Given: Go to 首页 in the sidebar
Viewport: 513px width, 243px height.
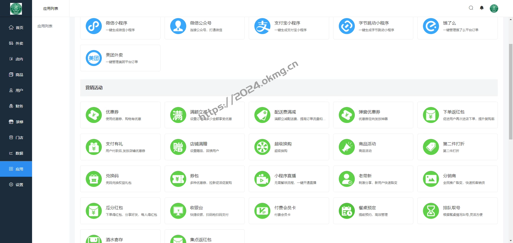Looking at the screenshot, I should tap(16, 28).
